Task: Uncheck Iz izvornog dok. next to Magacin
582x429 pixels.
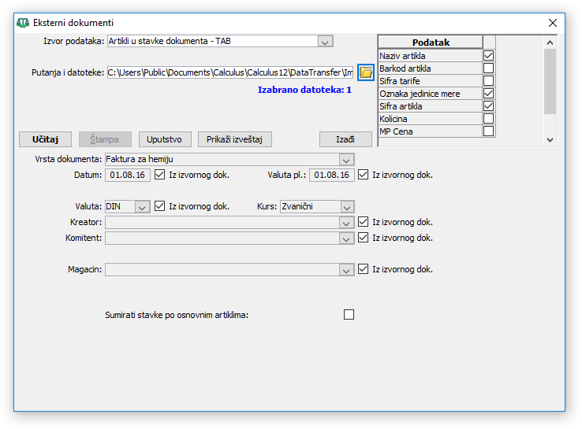Action: click(363, 269)
